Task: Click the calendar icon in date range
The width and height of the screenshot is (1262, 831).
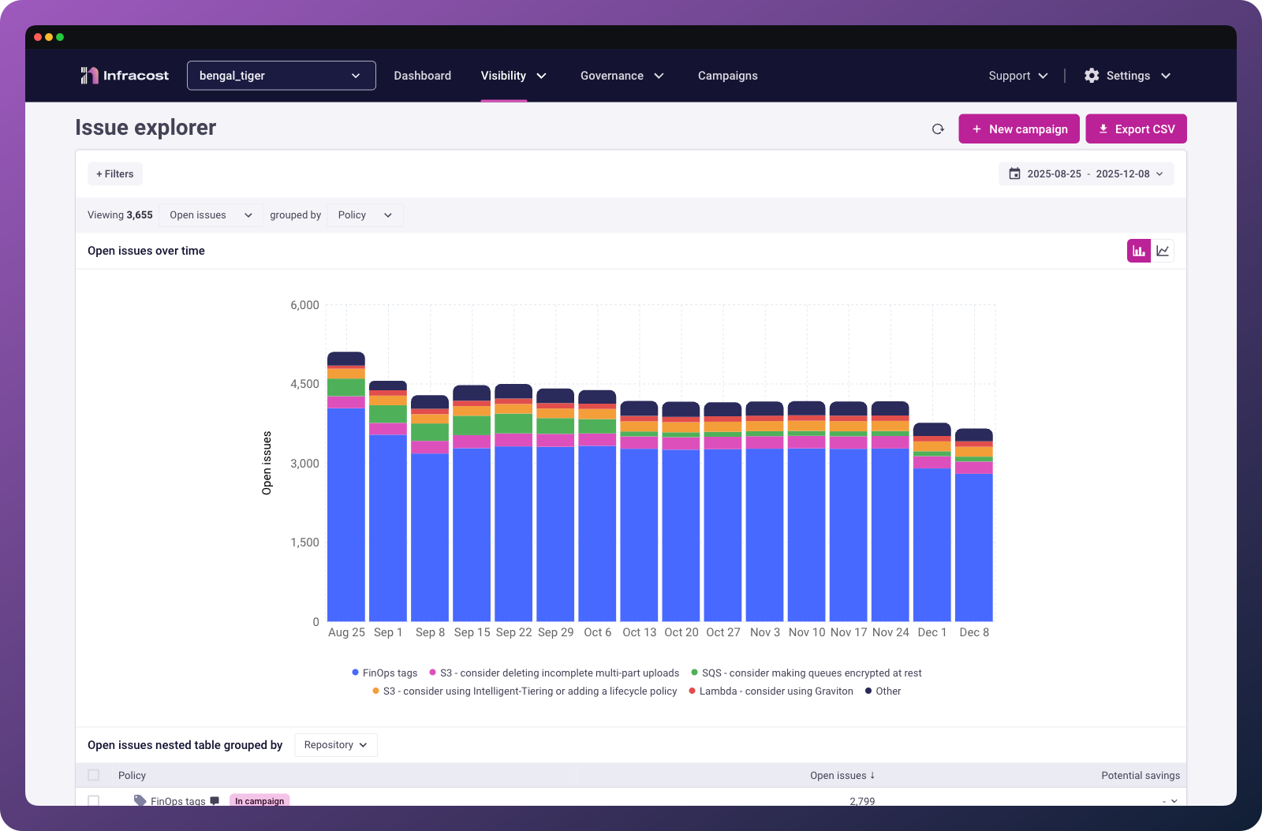Action: click(1015, 173)
